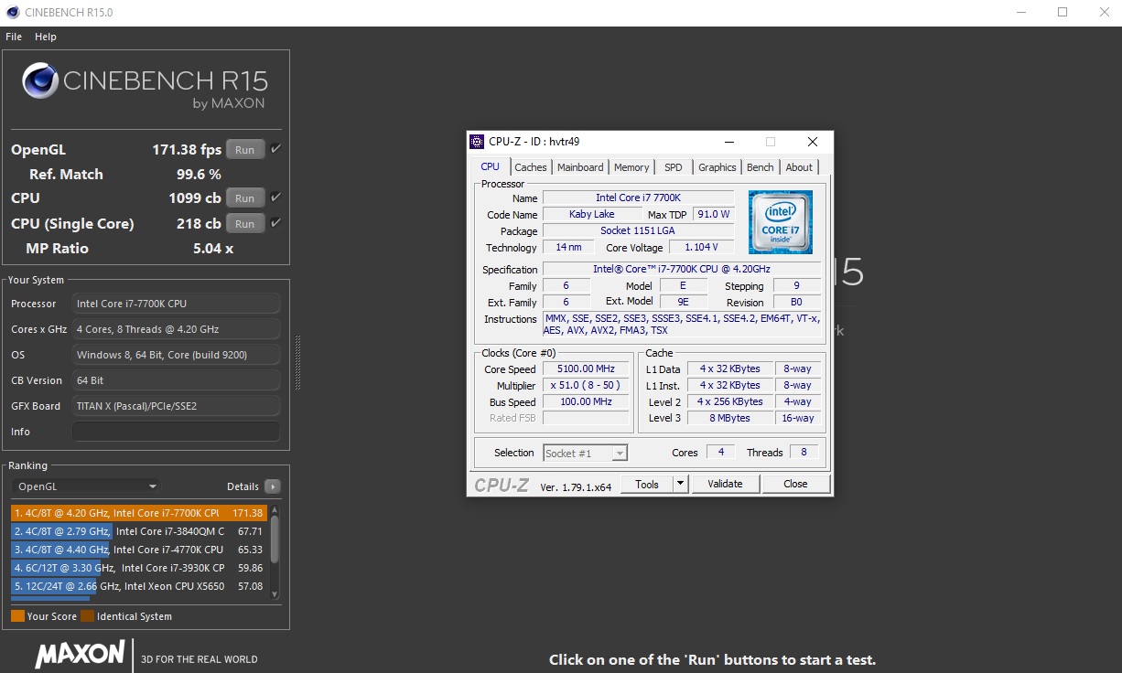The height and width of the screenshot is (673, 1122).
Task: Run the CPU Single Core benchmark
Action: (245, 224)
